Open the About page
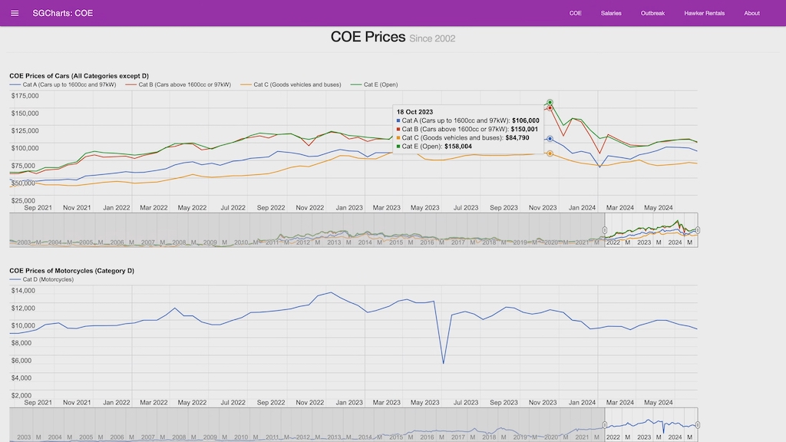Screen dimensions: 786x442 [x=751, y=13]
